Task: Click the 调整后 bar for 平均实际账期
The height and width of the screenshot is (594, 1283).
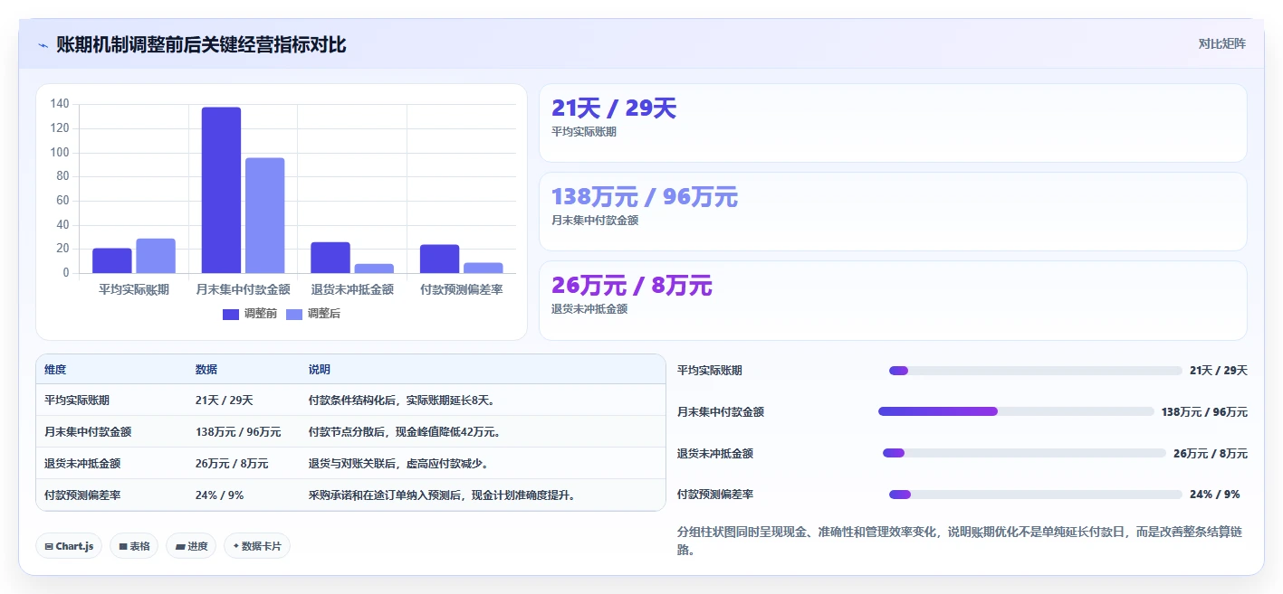Action: coord(156,256)
